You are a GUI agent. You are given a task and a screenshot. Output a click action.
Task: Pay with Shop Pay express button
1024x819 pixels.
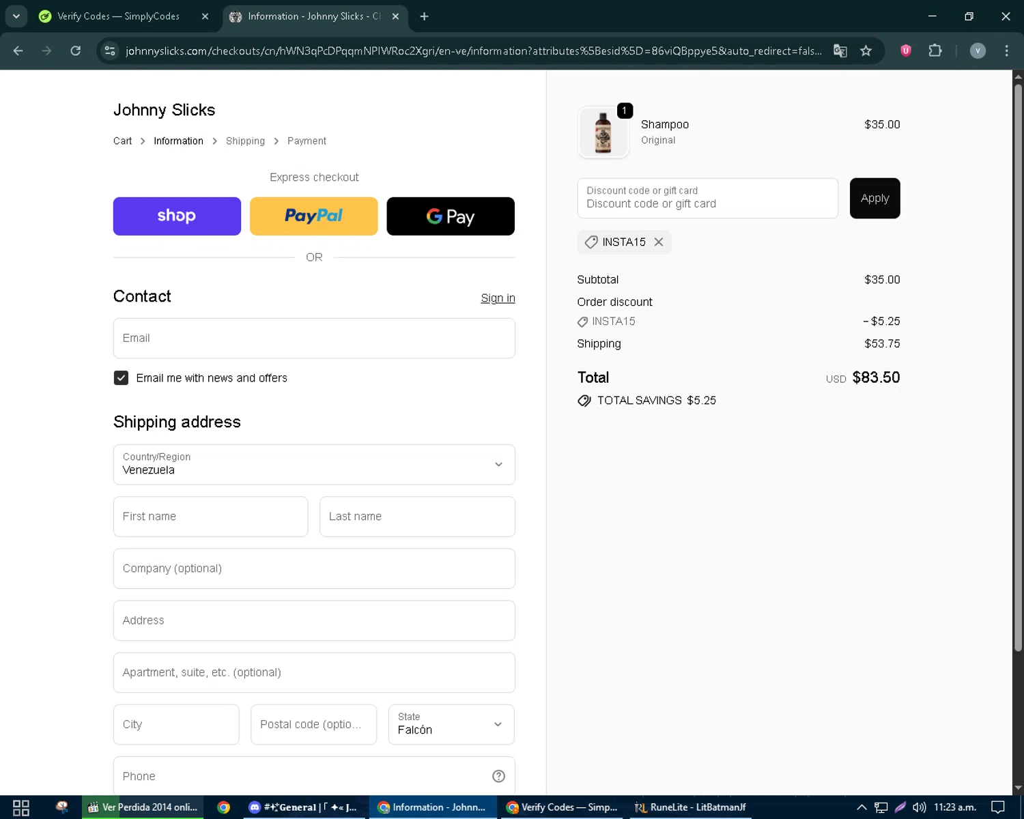[x=177, y=216]
